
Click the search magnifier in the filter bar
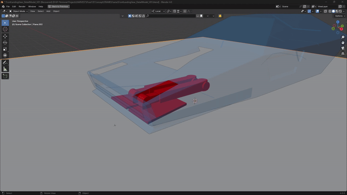coord(147,16)
